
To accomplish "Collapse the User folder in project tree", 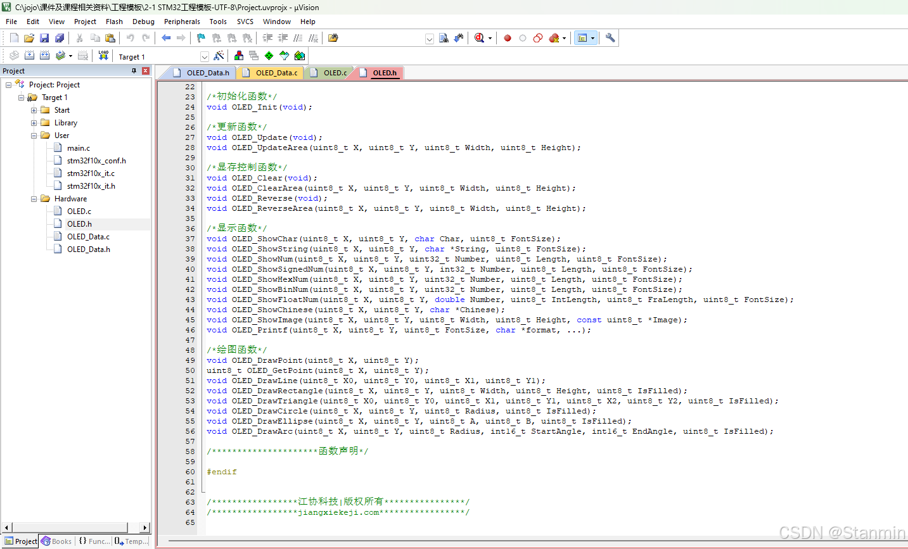I will click(x=34, y=136).
